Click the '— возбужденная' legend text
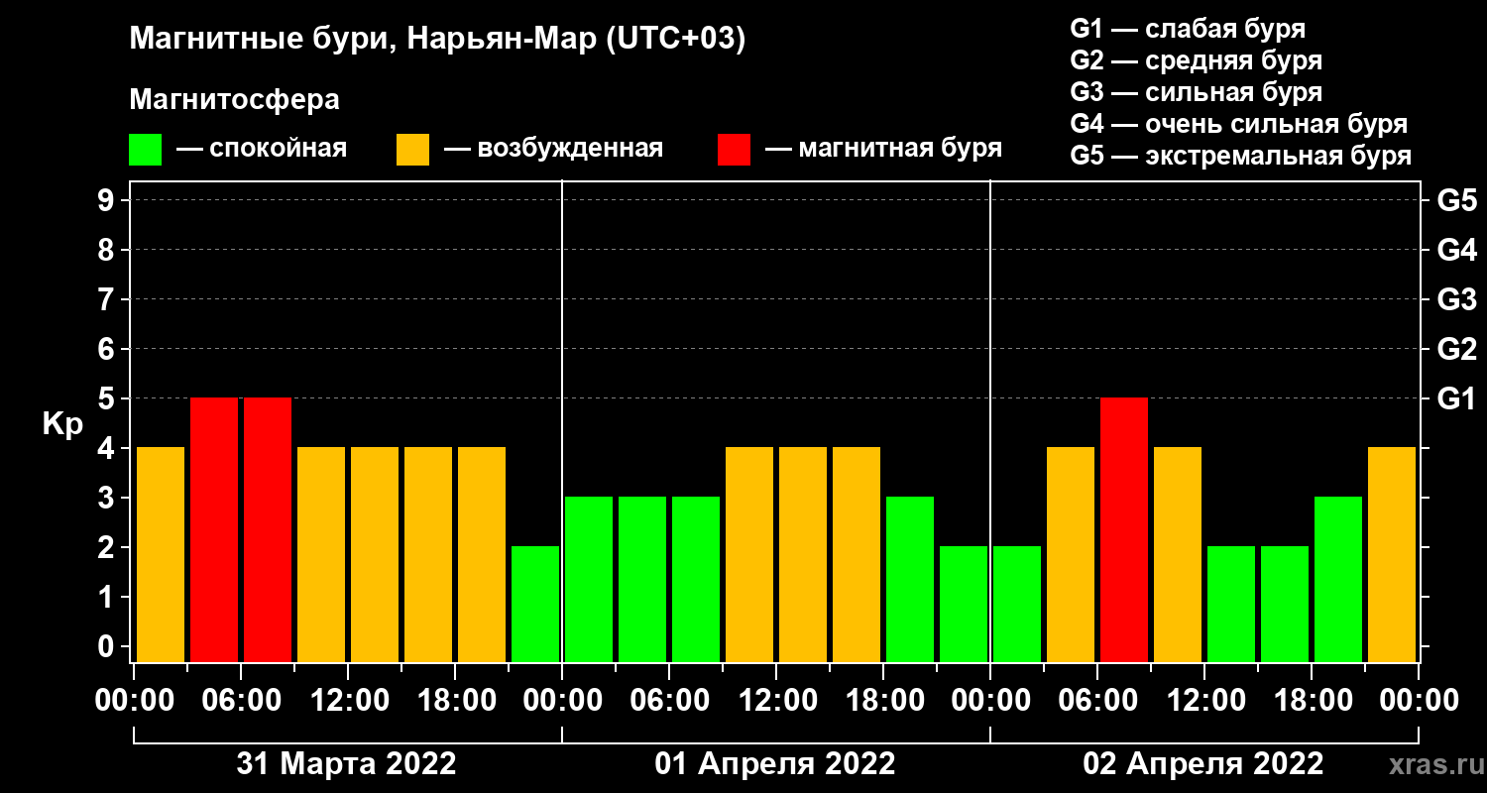This screenshot has width=1487, height=793. coord(553,149)
